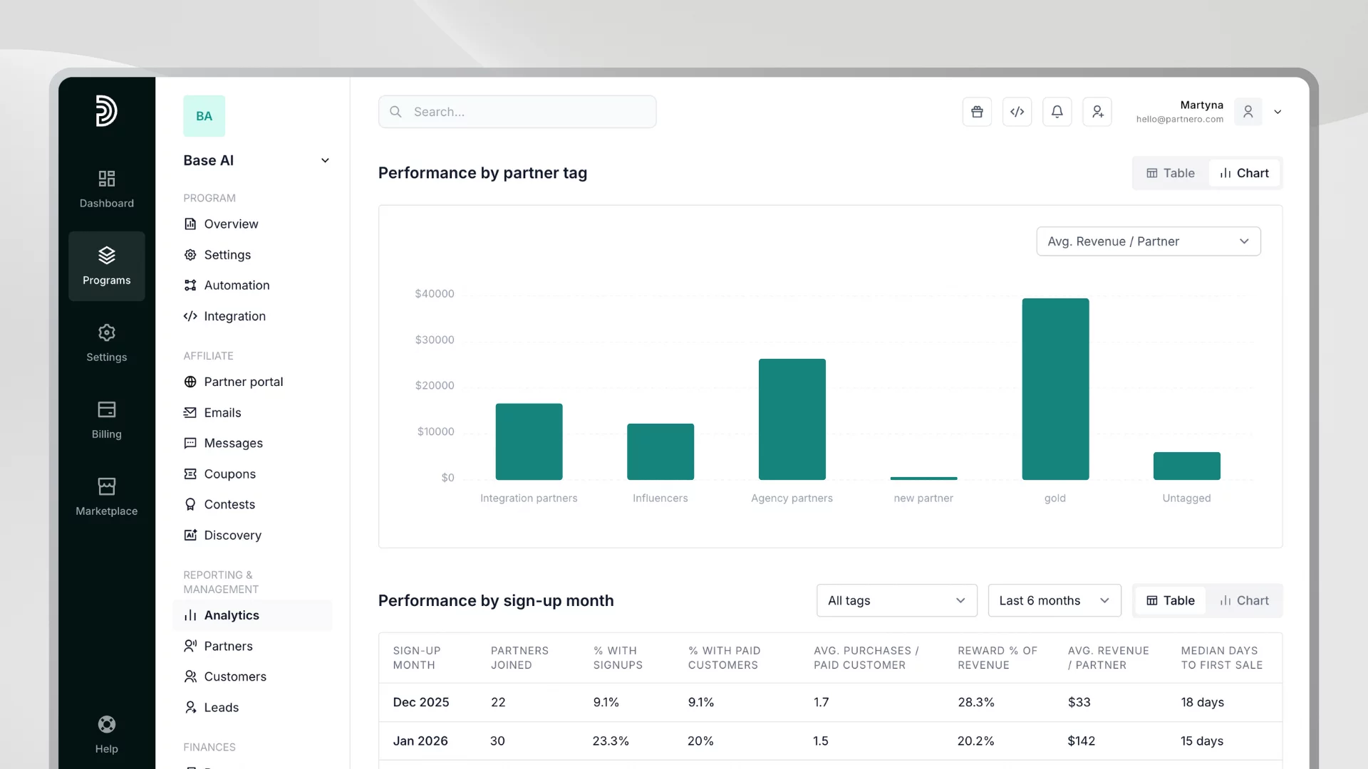1368x769 pixels.
Task: Open the Last 6 months period selector
Action: [1054, 600]
